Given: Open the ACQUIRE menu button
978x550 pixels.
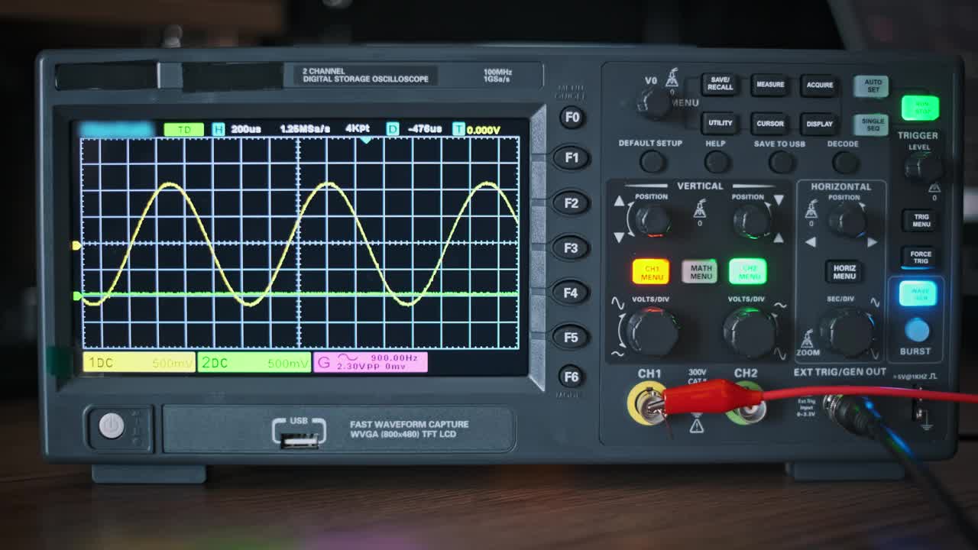Looking at the screenshot, I should pos(820,85).
